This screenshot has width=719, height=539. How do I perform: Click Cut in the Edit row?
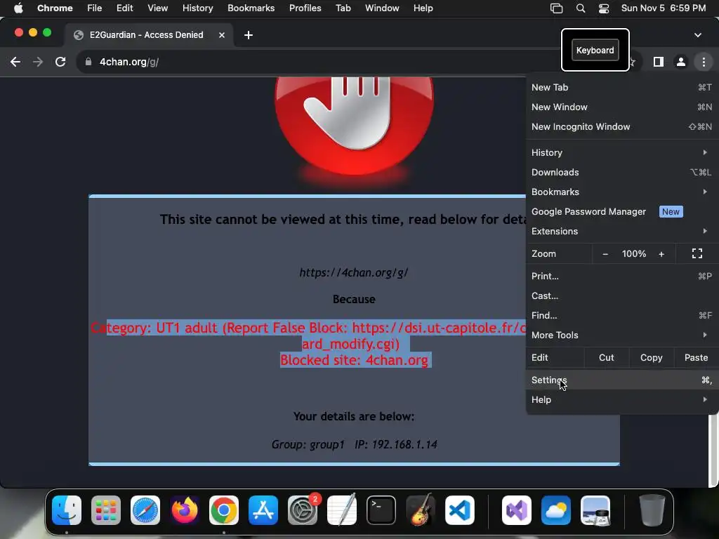[x=606, y=357]
